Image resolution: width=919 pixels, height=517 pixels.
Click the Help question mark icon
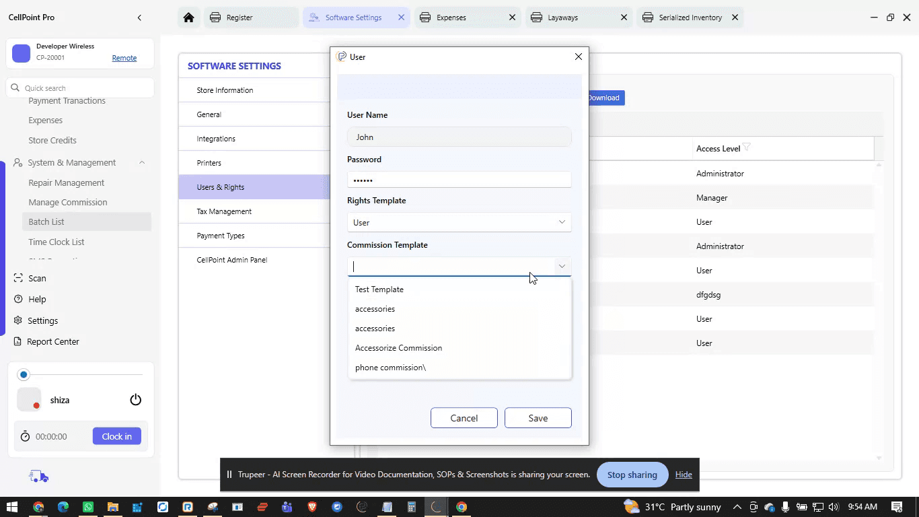[x=18, y=299]
